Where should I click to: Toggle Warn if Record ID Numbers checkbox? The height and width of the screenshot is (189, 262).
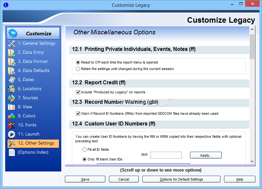pyautogui.click(x=78, y=114)
